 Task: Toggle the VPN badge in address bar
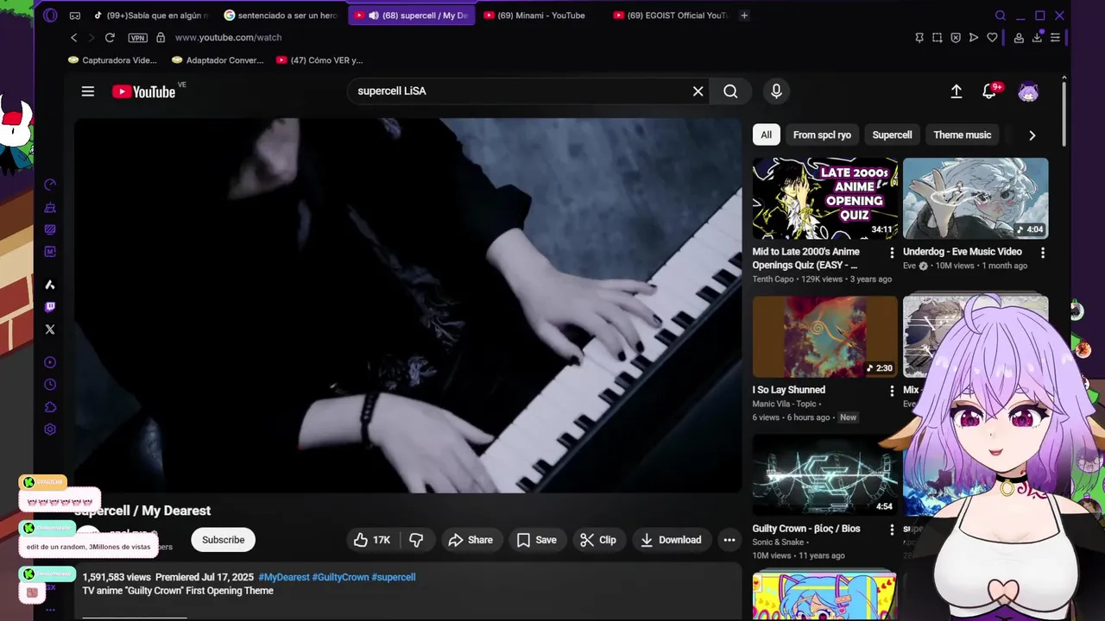137,37
